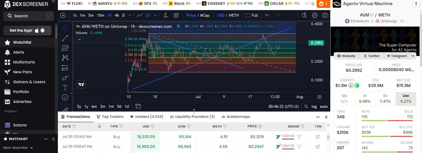The width and height of the screenshot is (422, 153).
Task: Toggle chart denomination to USD
Action: click(x=221, y=15)
